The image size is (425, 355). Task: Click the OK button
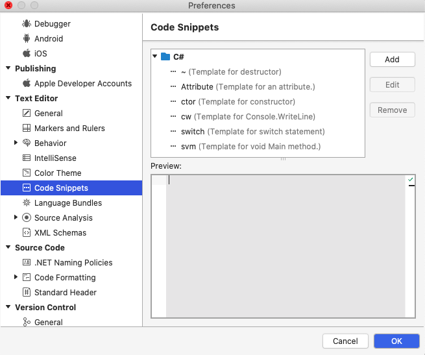tap(396, 341)
